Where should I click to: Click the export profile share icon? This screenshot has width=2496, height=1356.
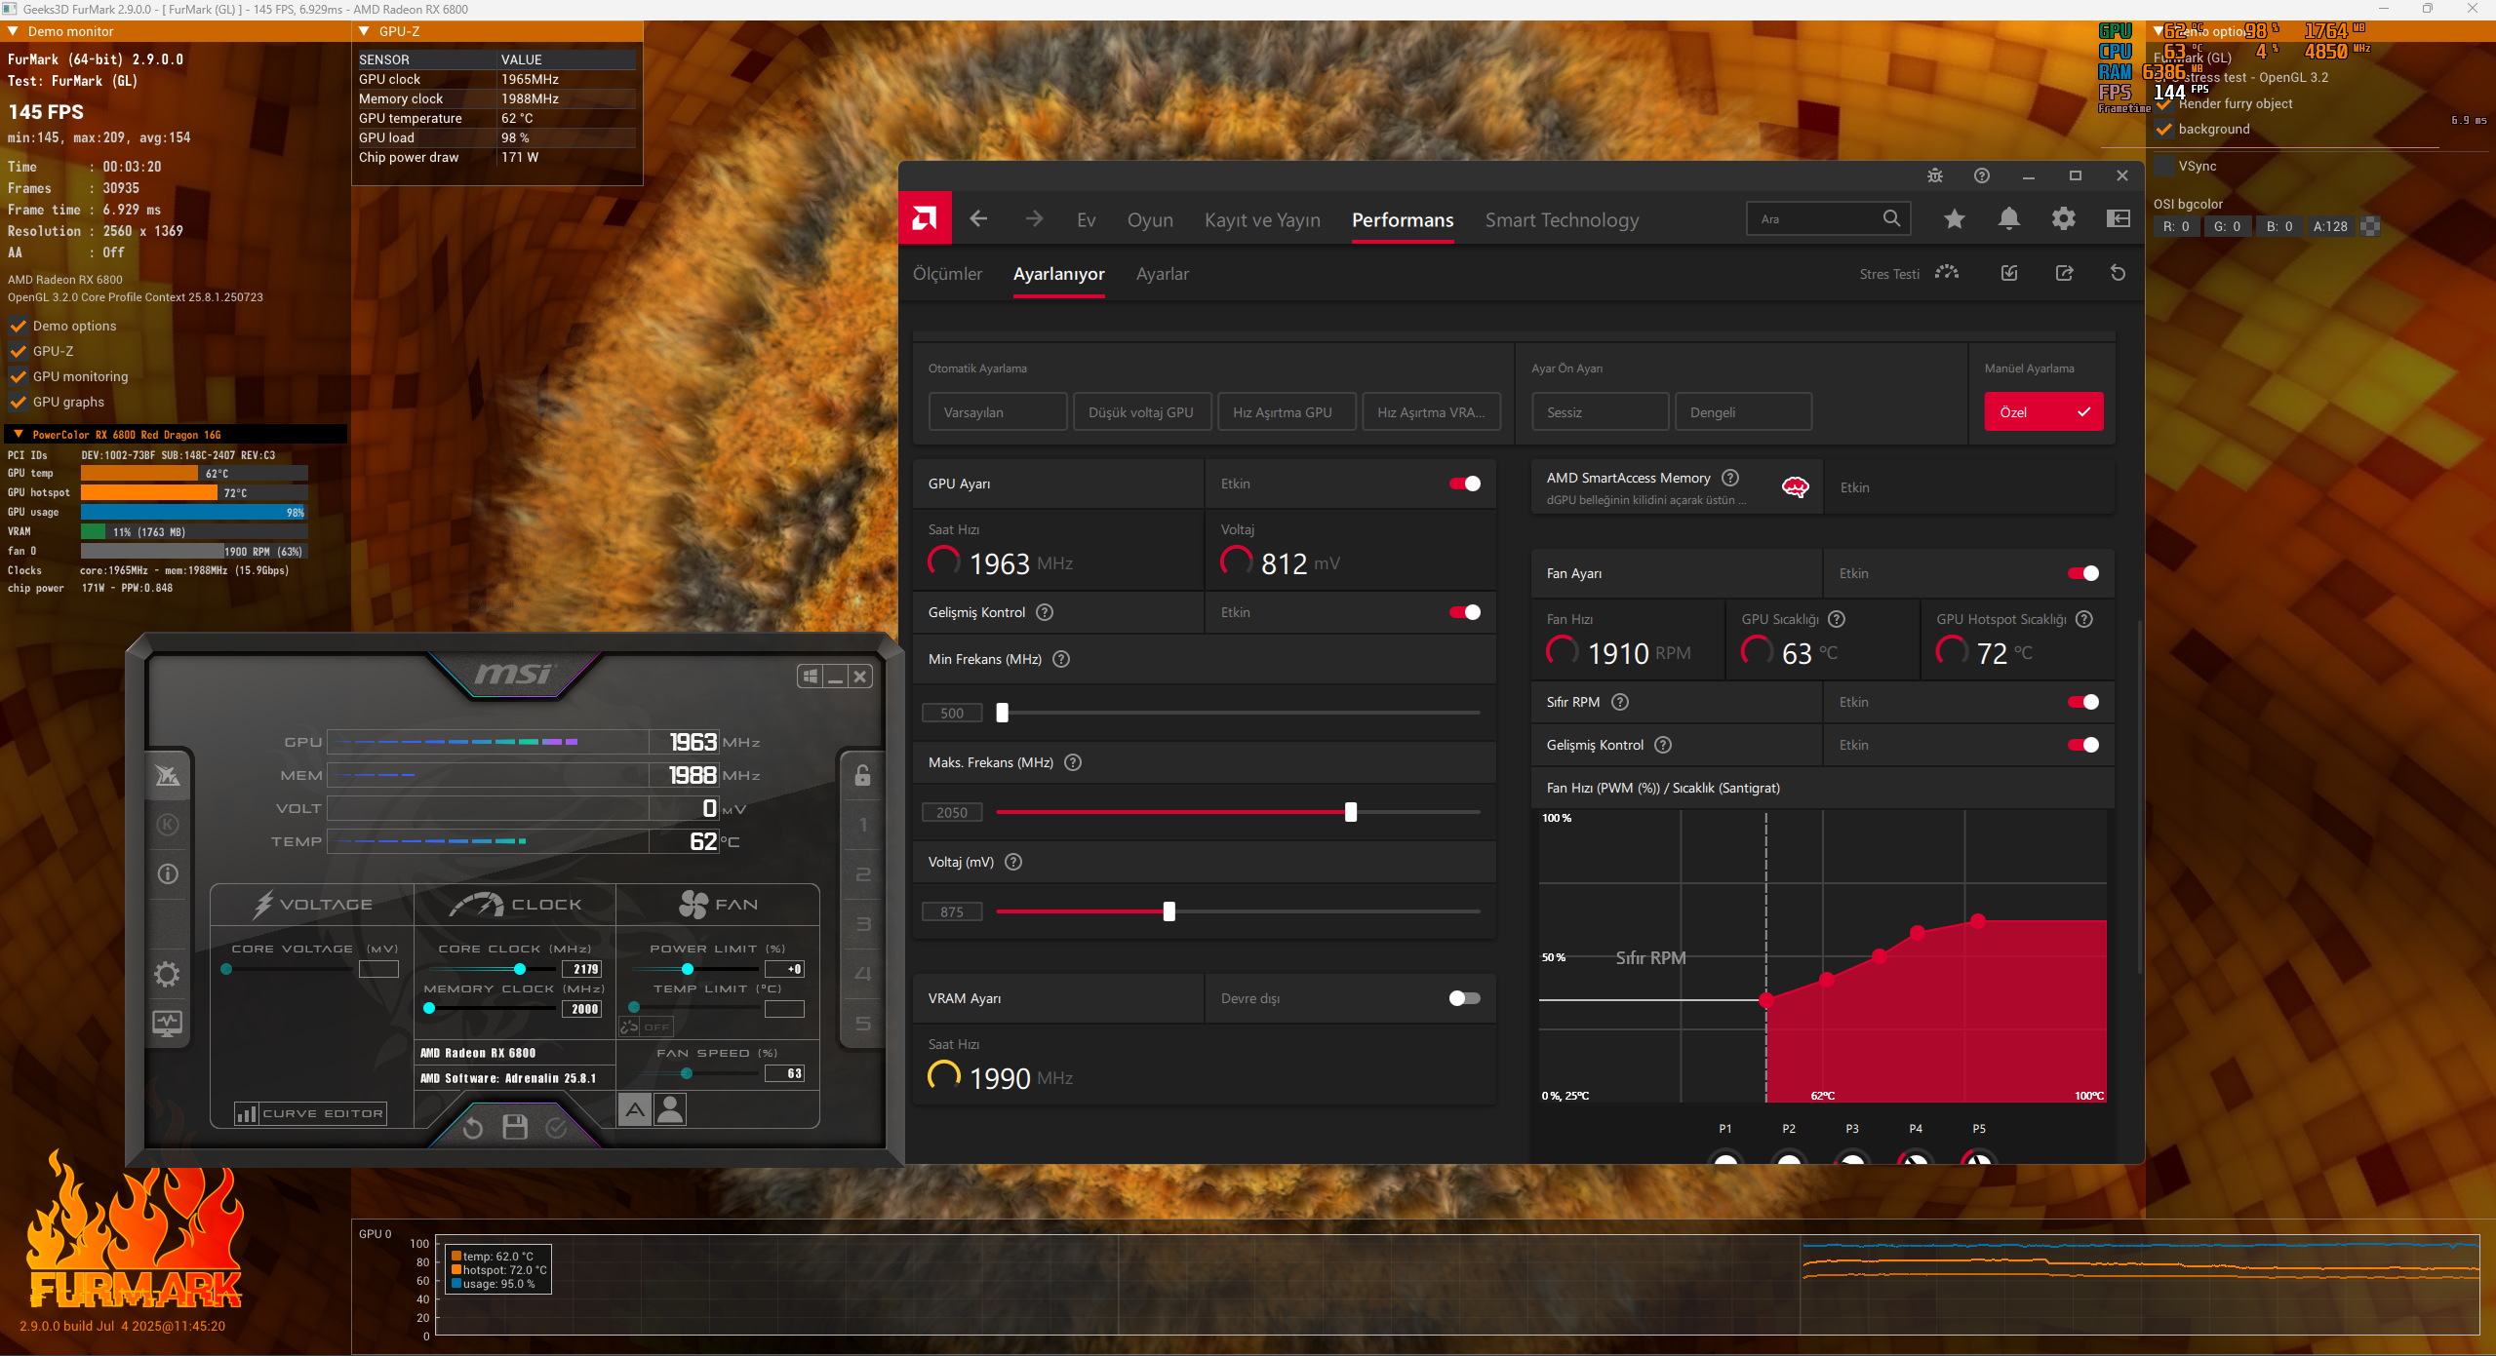click(x=2064, y=273)
